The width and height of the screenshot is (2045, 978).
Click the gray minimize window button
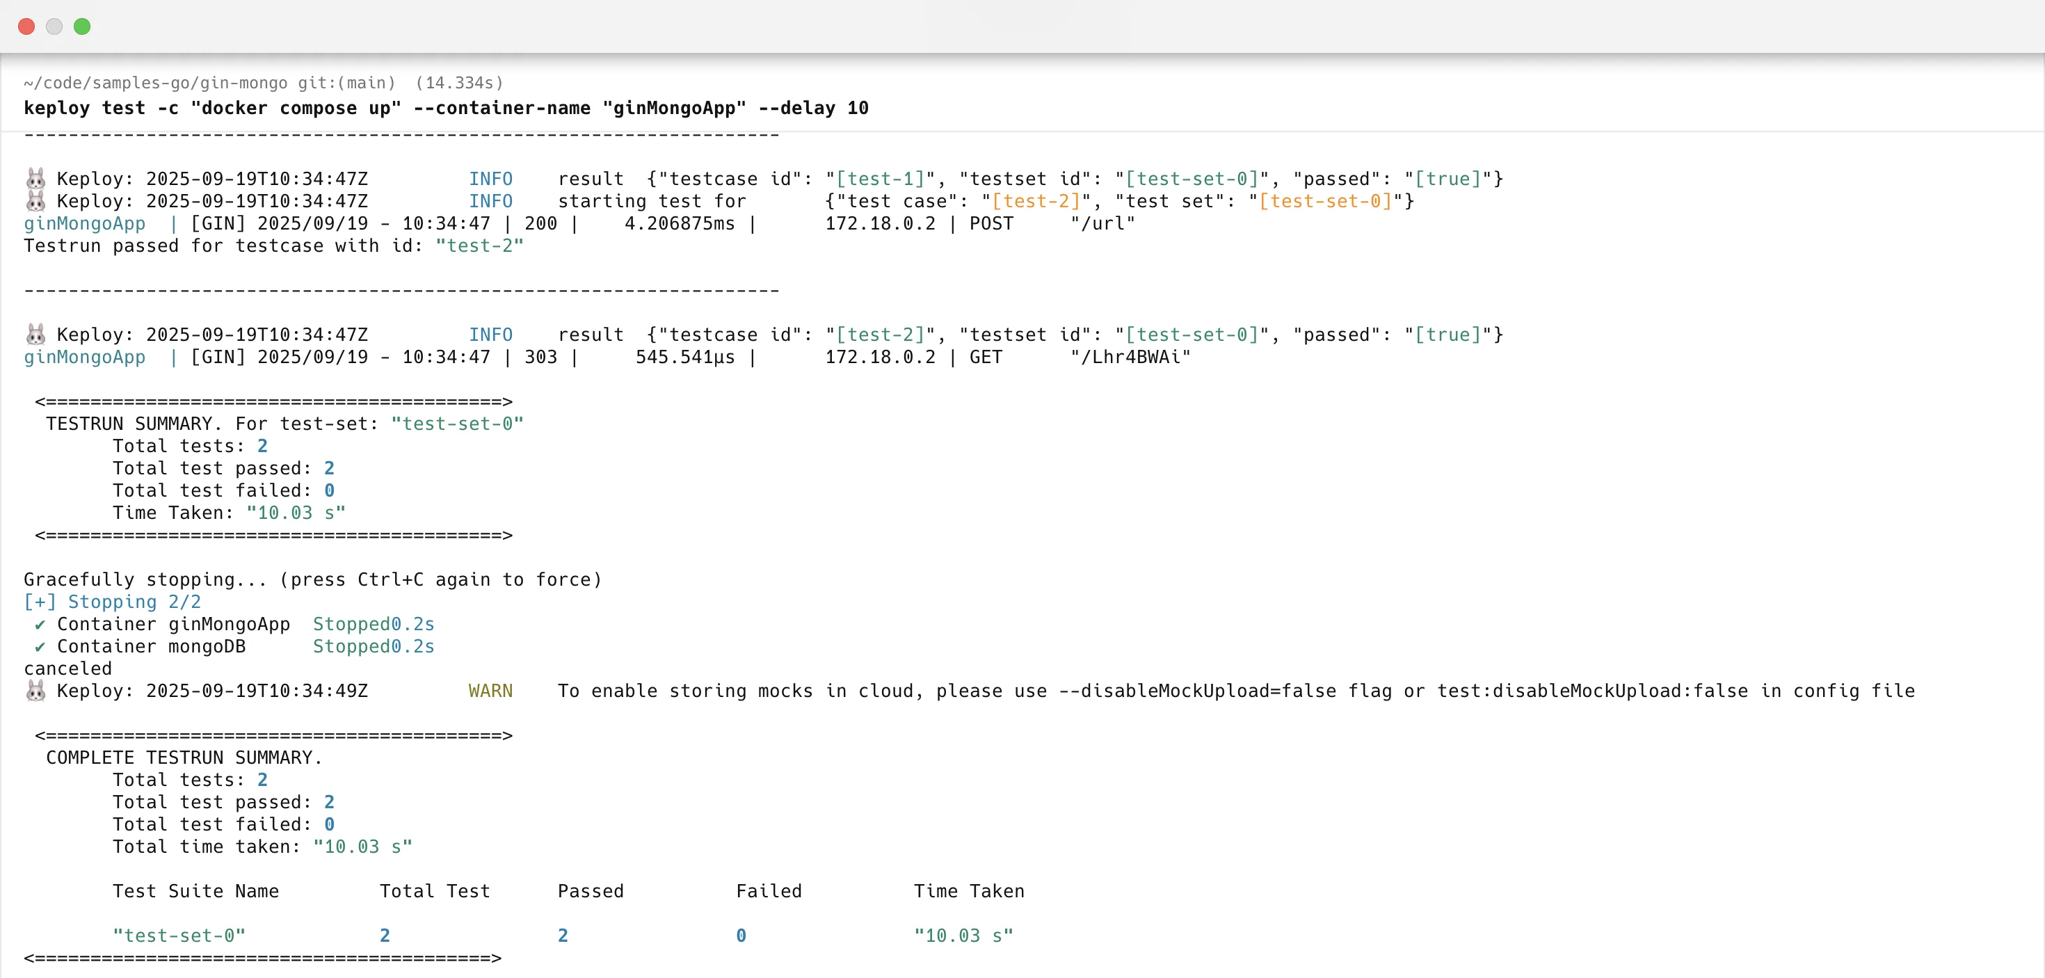click(x=54, y=26)
